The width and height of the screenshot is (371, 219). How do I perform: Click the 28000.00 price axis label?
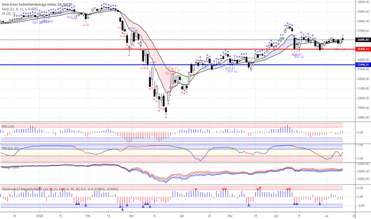coord(363,22)
